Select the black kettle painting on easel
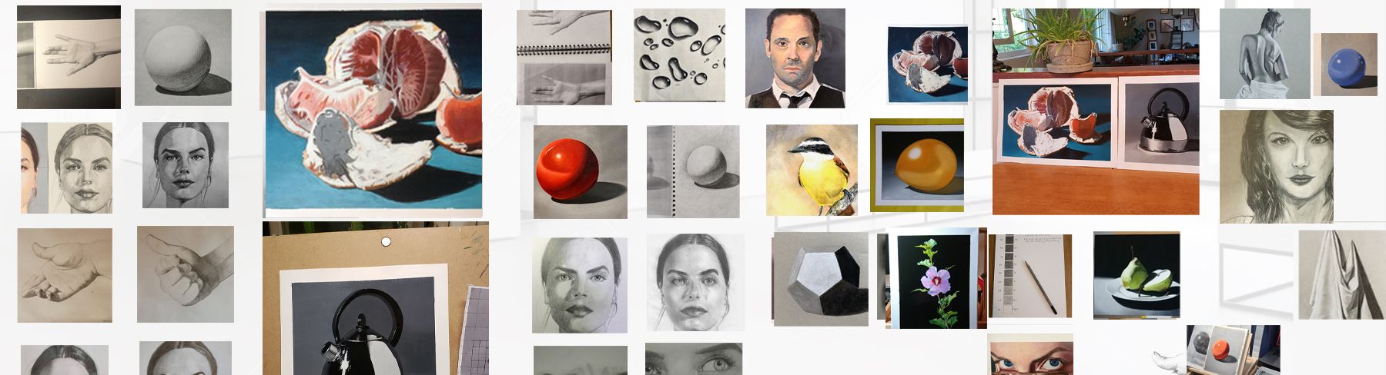 click(x=375, y=299)
